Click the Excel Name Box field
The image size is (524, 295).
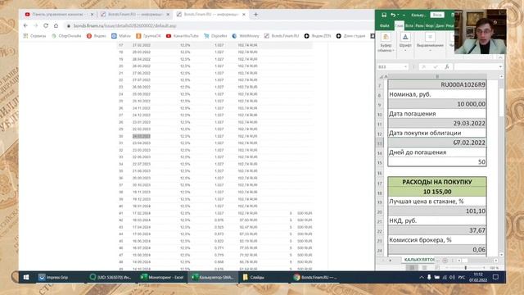coord(390,67)
